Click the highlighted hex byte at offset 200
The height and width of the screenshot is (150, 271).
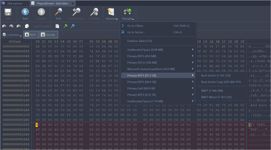37,125
